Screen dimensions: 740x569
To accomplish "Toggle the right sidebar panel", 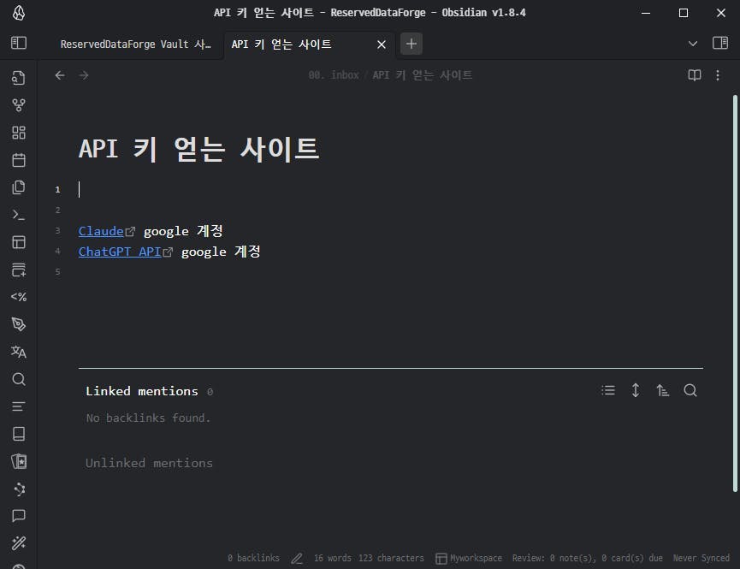I will [x=720, y=43].
